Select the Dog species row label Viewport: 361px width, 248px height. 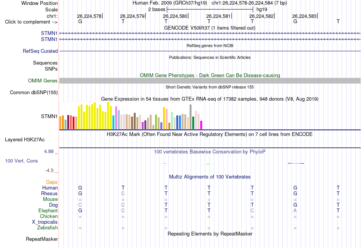coord(54,205)
